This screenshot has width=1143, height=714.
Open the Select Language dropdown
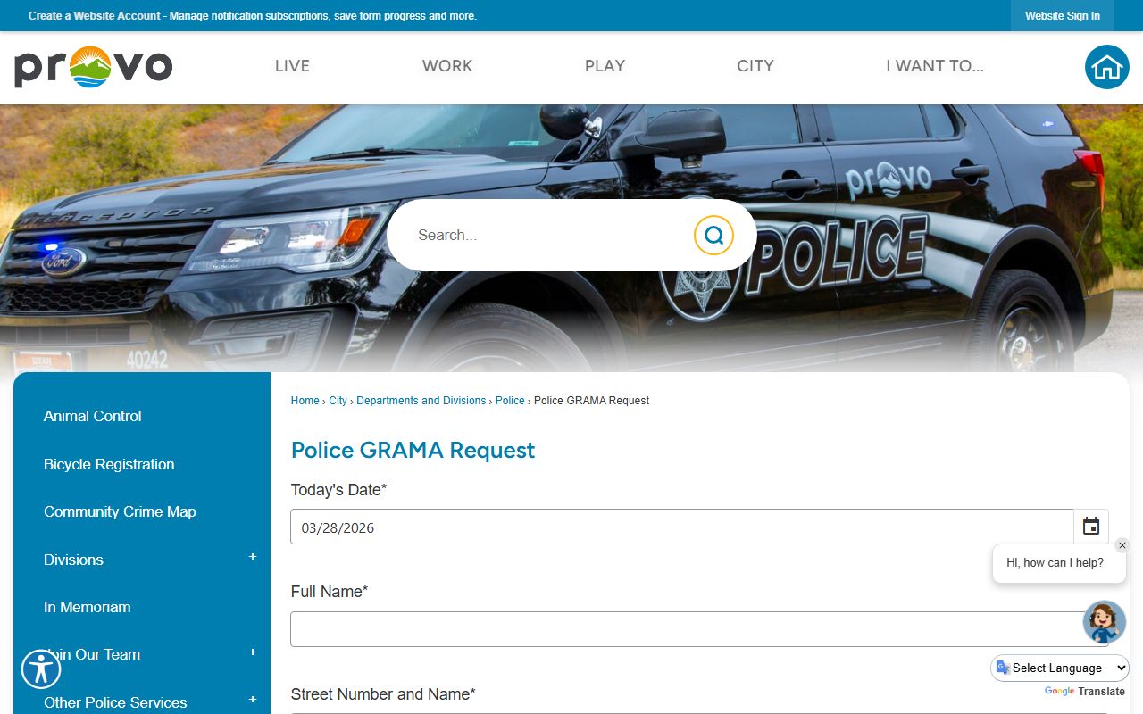pos(1060,668)
